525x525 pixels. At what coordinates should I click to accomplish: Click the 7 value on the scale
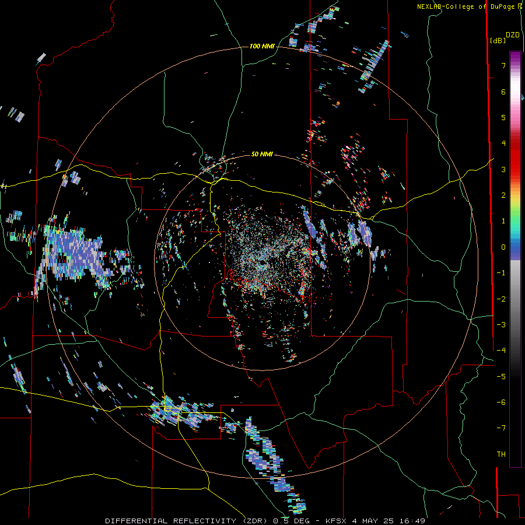[x=503, y=65]
